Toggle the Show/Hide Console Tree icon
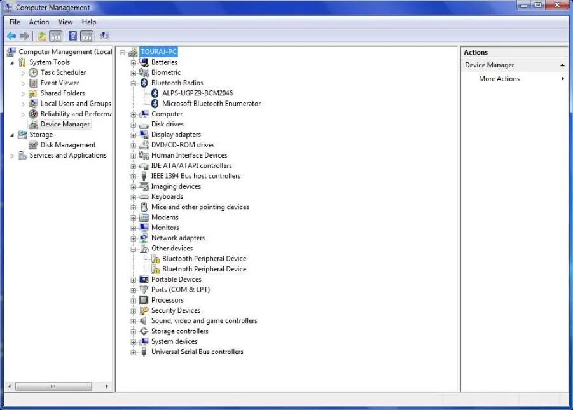The width and height of the screenshot is (573, 410). 57,36
